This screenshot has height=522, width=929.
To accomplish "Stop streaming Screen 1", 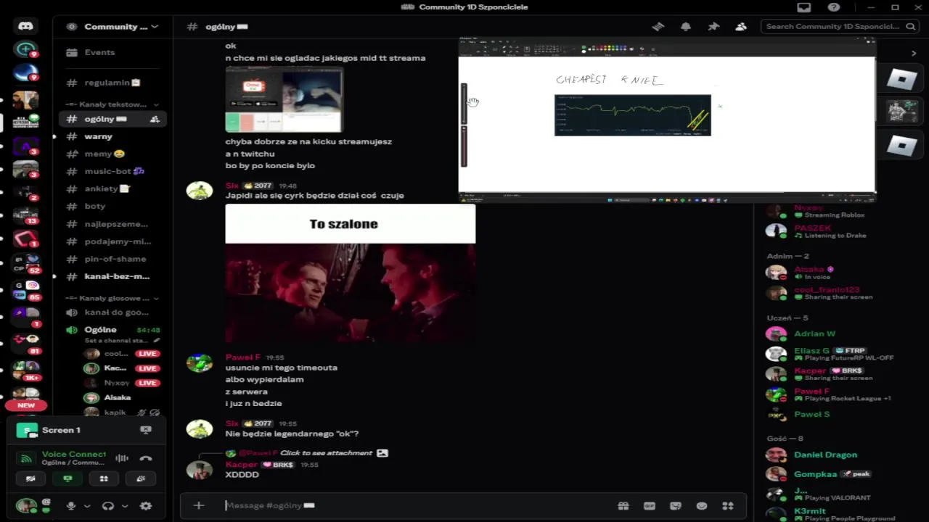I will pos(146,430).
